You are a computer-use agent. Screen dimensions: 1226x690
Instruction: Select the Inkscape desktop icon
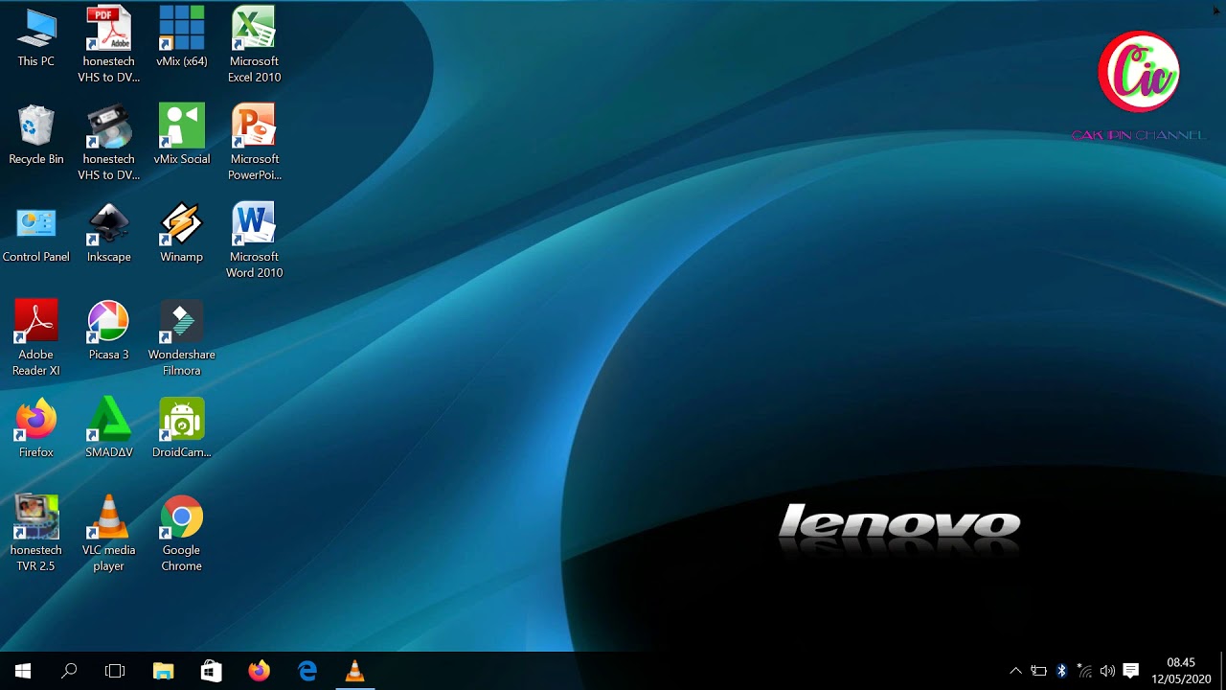(x=109, y=234)
